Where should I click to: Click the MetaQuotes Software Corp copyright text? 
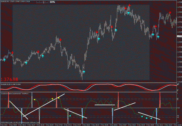click(x=20, y=122)
